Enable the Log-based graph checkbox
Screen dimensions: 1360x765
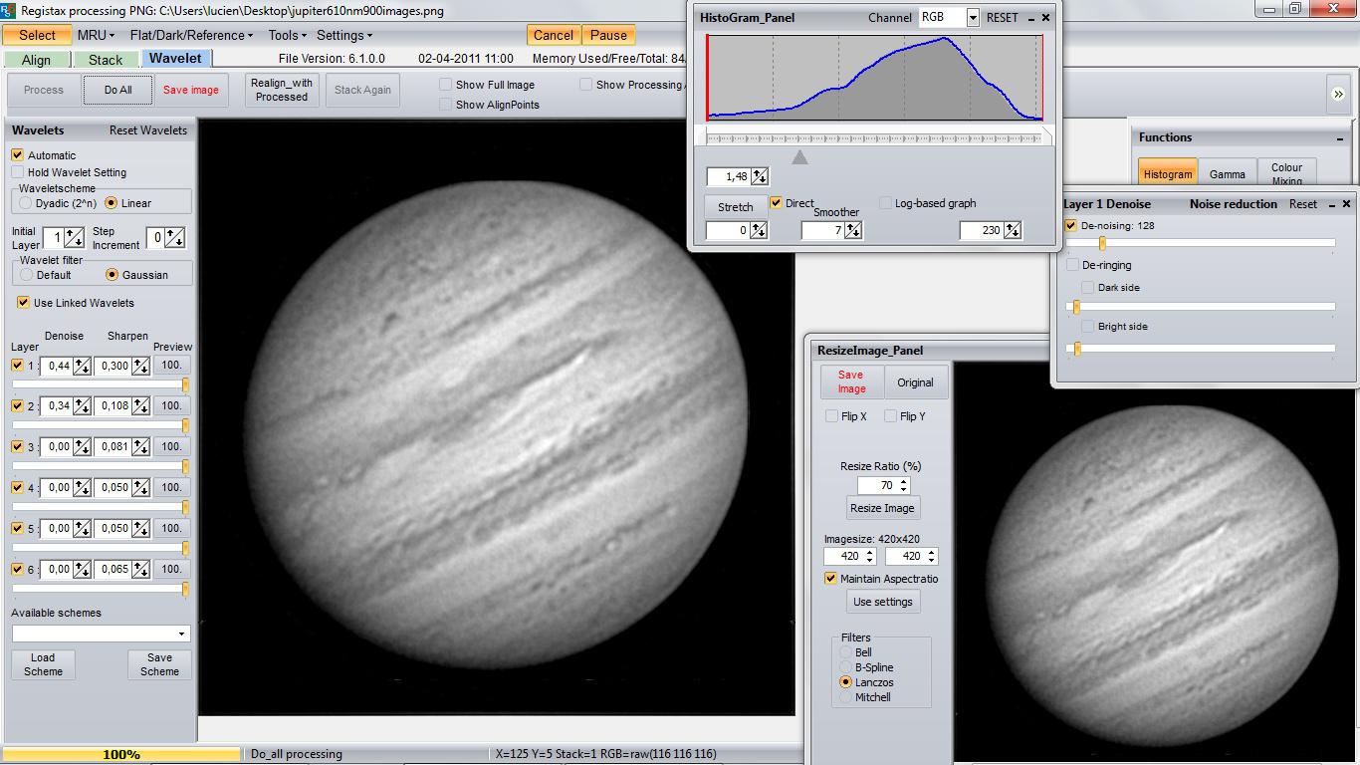coord(886,203)
